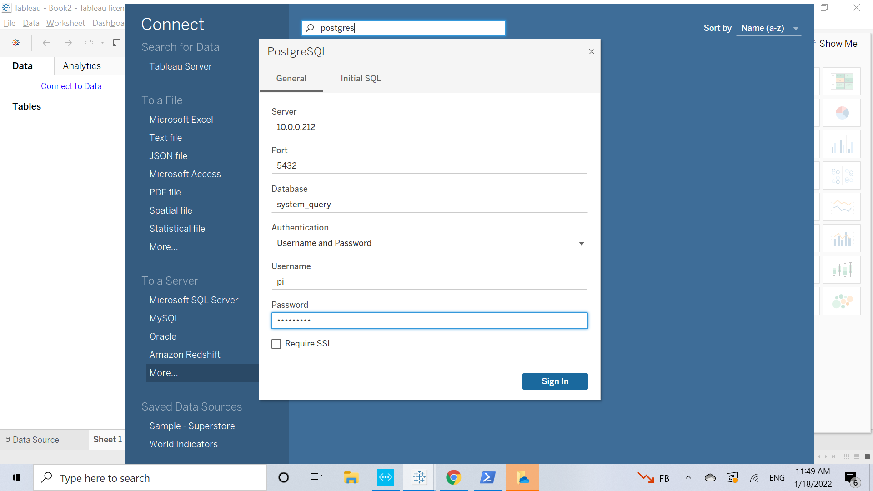
Task: Pick the bar chart thumbnail in Show Me
Action: click(842, 144)
